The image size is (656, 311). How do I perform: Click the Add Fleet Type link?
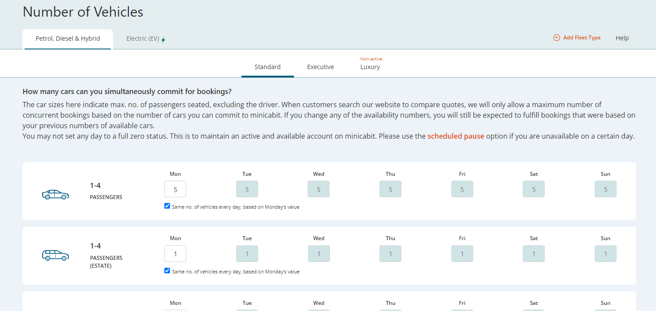tap(577, 38)
